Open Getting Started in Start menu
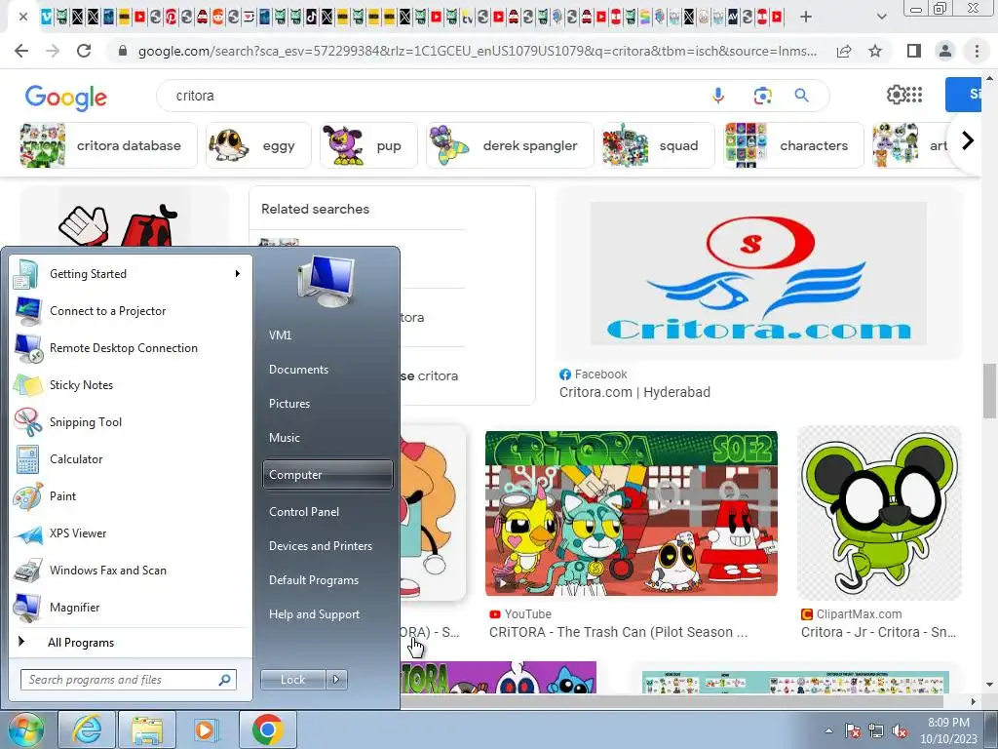Image resolution: width=998 pixels, height=749 pixels. click(x=131, y=274)
